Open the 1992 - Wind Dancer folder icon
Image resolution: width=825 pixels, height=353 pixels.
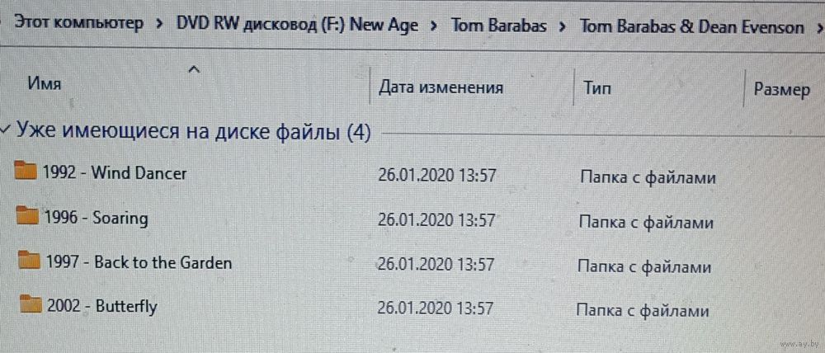coord(24,171)
